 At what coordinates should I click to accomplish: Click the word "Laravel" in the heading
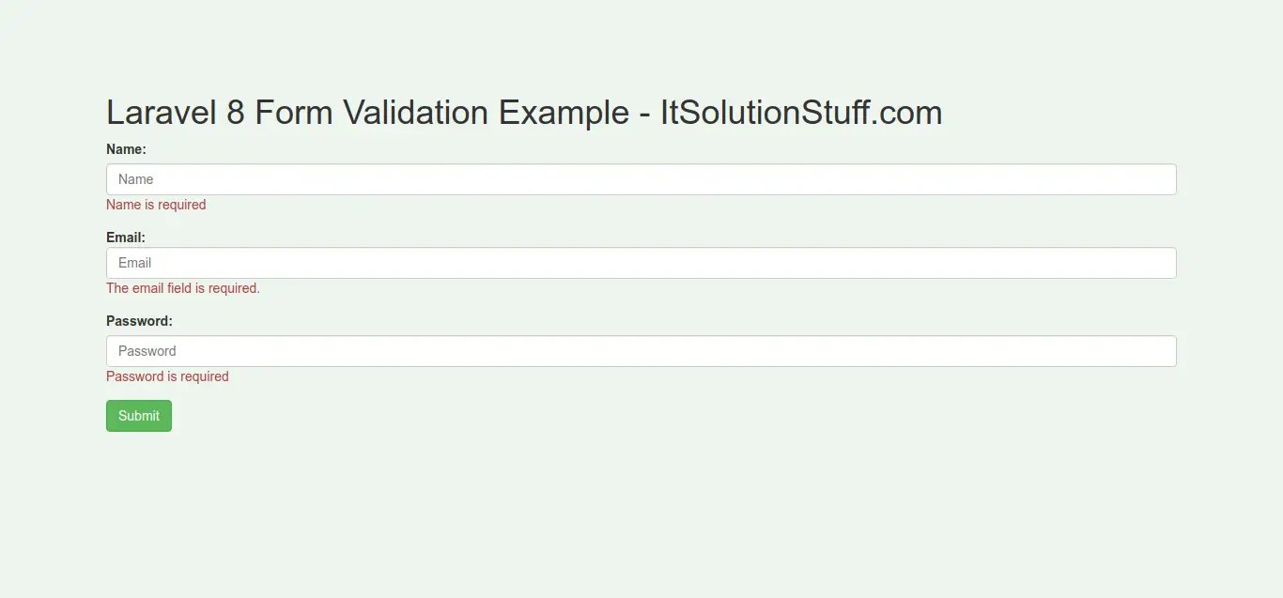[161, 113]
